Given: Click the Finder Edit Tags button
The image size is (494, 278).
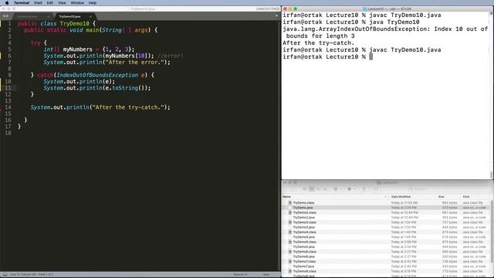Looking at the screenshot, I should [x=375, y=189].
